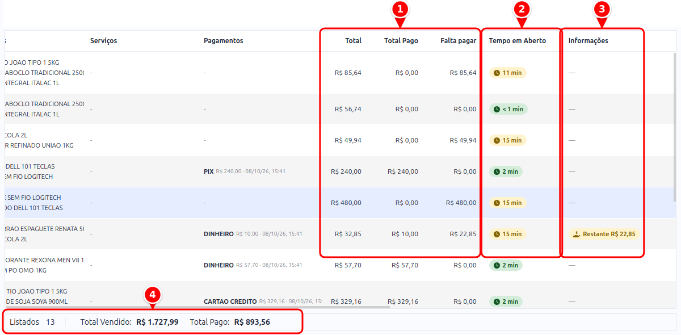Click the clock icon in the R$ 480,00 row
Image resolution: width=681 pixels, height=335 pixels.
click(x=497, y=203)
